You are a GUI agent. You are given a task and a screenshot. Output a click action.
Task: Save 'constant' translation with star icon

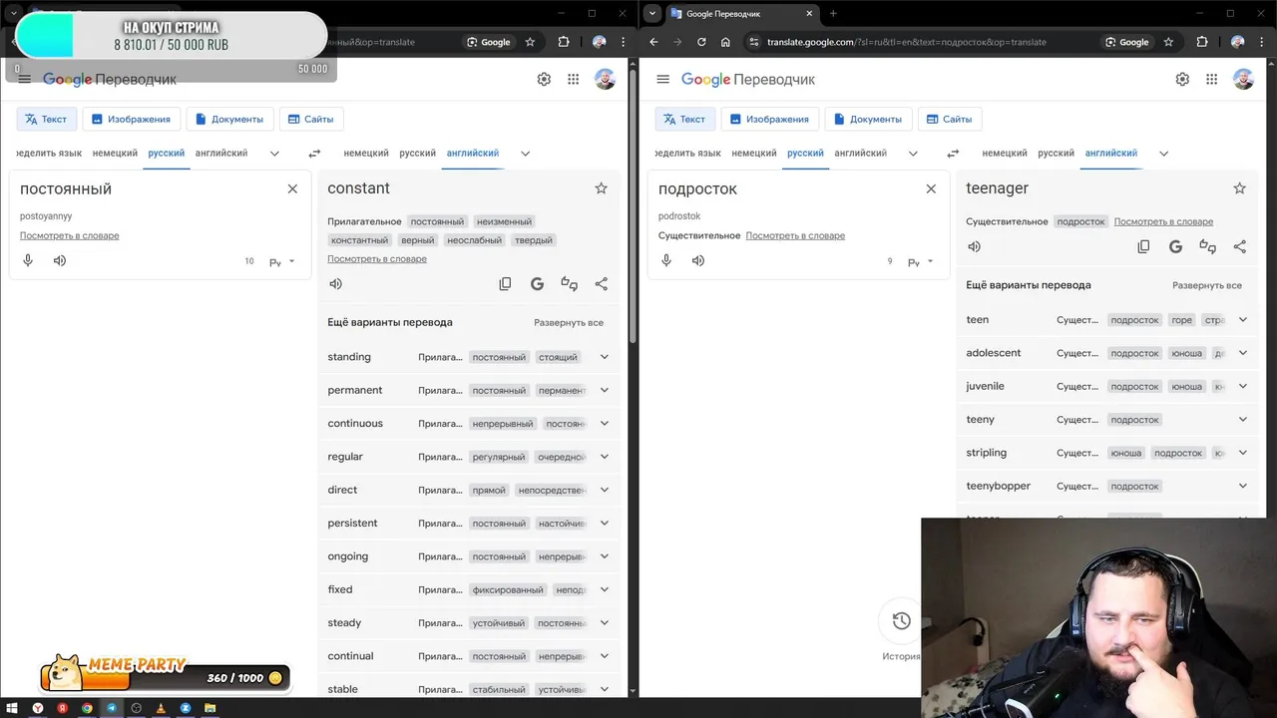click(601, 187)
